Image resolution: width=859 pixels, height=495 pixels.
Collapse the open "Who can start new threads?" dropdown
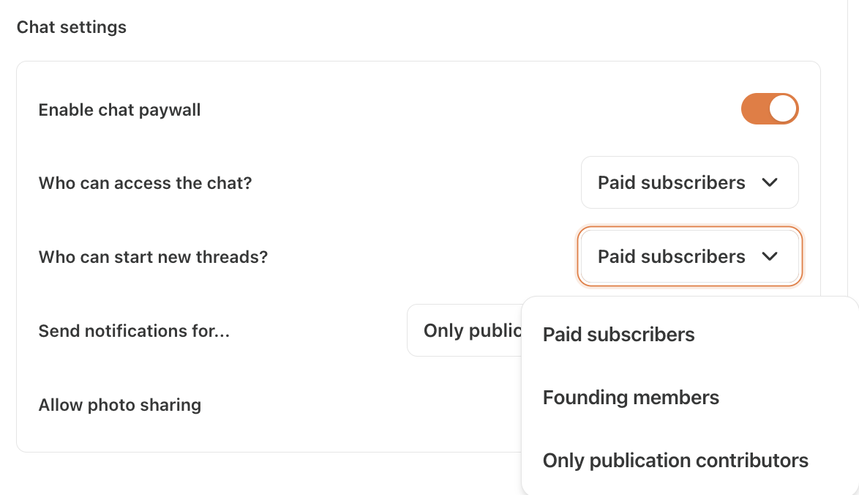(x=689, y=256)
